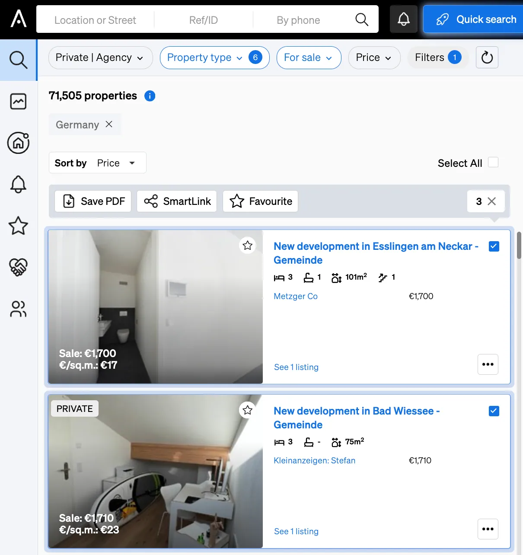Open the home valuation sidebar icon

pyautogui.click(x=18, y=143)
